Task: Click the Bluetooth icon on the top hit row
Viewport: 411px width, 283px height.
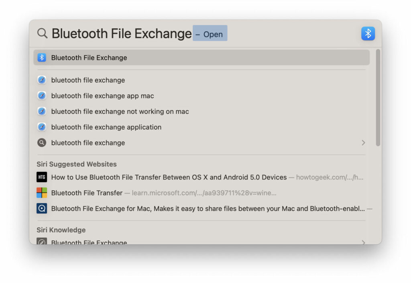Action: [x=42, y=57]
